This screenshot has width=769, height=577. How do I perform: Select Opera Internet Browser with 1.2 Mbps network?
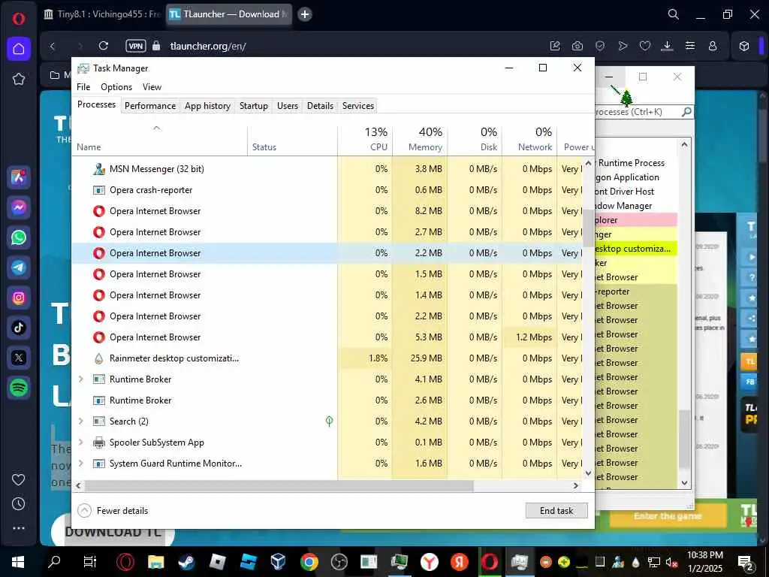pos(327,337)
